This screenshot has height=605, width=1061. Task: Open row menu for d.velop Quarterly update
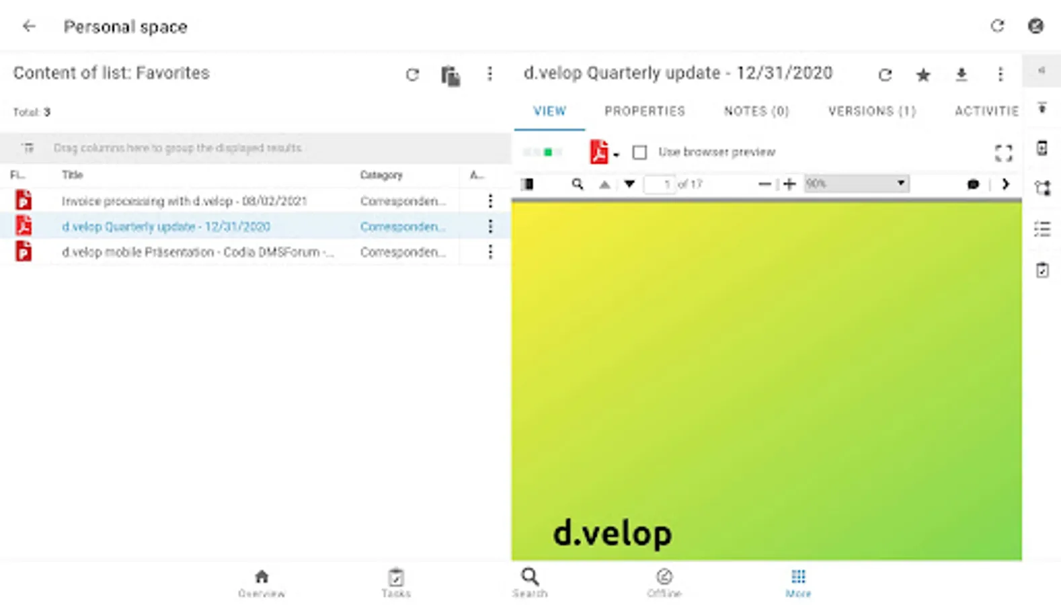pyautogui.click(x=490, y=227)
